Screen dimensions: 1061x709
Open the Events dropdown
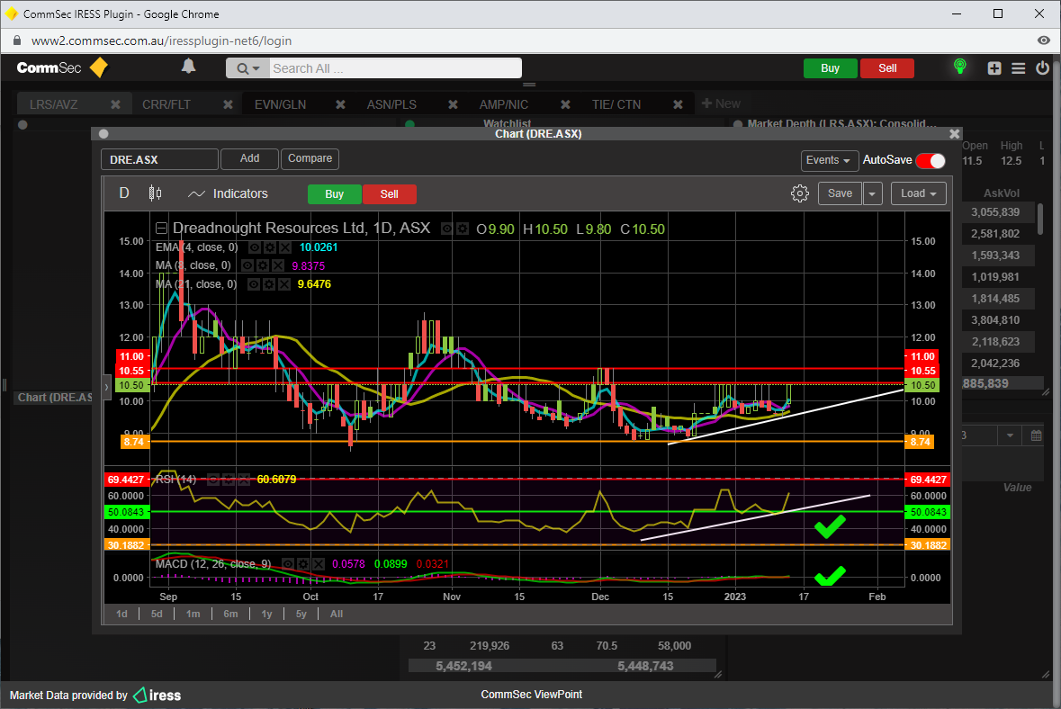click(x=830, y=160)
